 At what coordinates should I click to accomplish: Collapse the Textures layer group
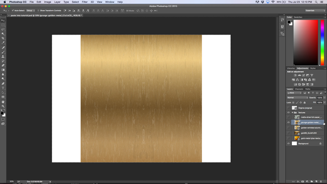292,113
